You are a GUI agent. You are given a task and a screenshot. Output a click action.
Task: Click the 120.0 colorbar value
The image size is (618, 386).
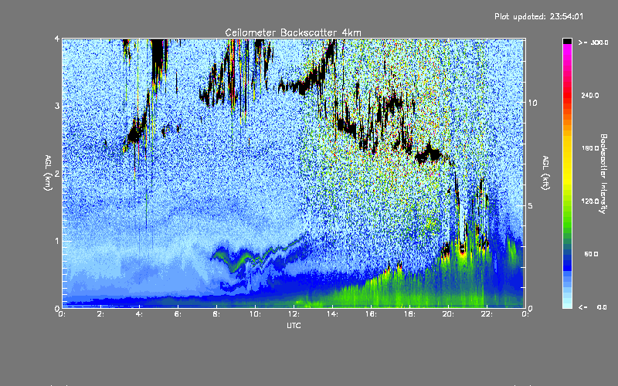(590, 201)
